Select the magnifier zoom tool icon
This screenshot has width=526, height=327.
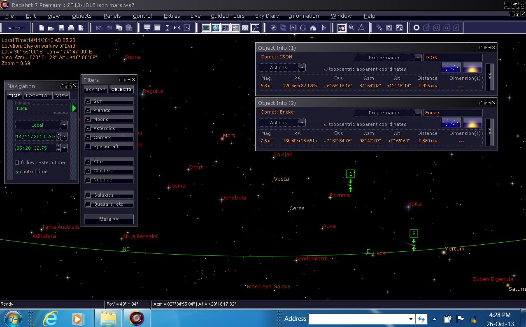(x=351, y=28)
